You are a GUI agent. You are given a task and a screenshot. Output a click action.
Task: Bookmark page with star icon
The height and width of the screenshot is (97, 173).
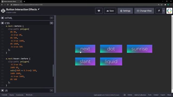pyautogui.click(x=162, y=5)
